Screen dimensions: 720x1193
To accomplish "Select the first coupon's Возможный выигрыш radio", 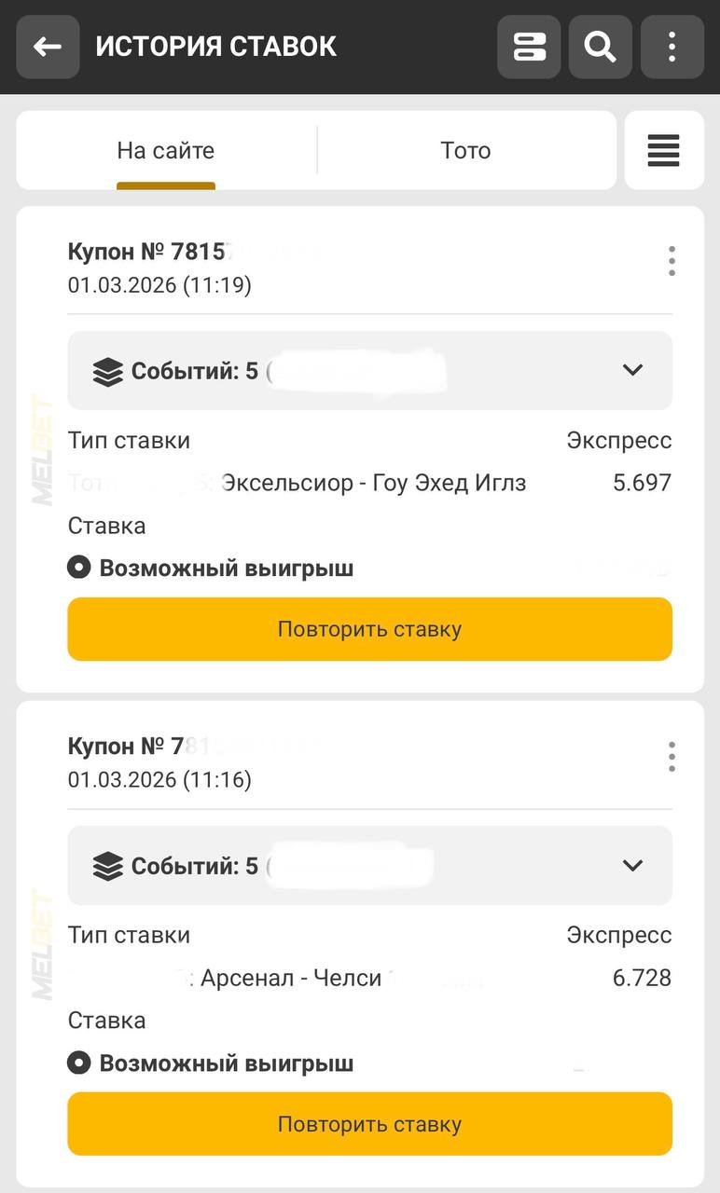I will coord(79,568).
